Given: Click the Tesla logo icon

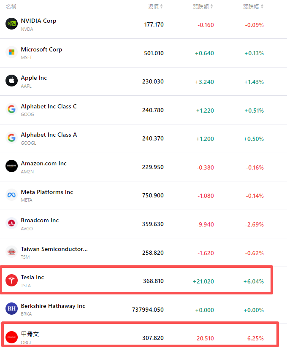Looking at the screenshot, I should (11, 281).
